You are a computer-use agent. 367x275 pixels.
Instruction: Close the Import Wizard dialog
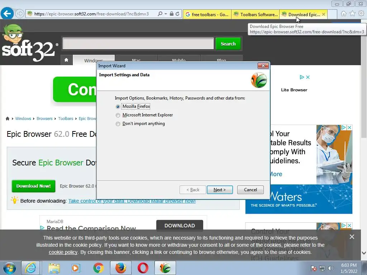tap(263, 66)
